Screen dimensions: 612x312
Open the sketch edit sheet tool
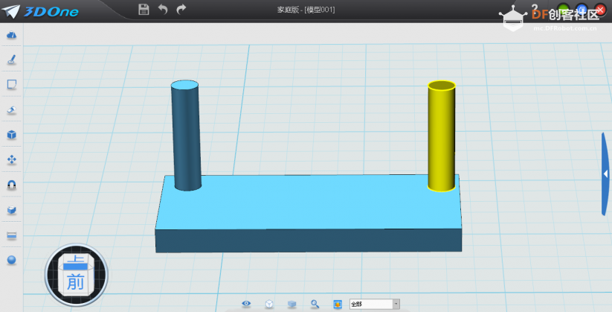point(12,84)
